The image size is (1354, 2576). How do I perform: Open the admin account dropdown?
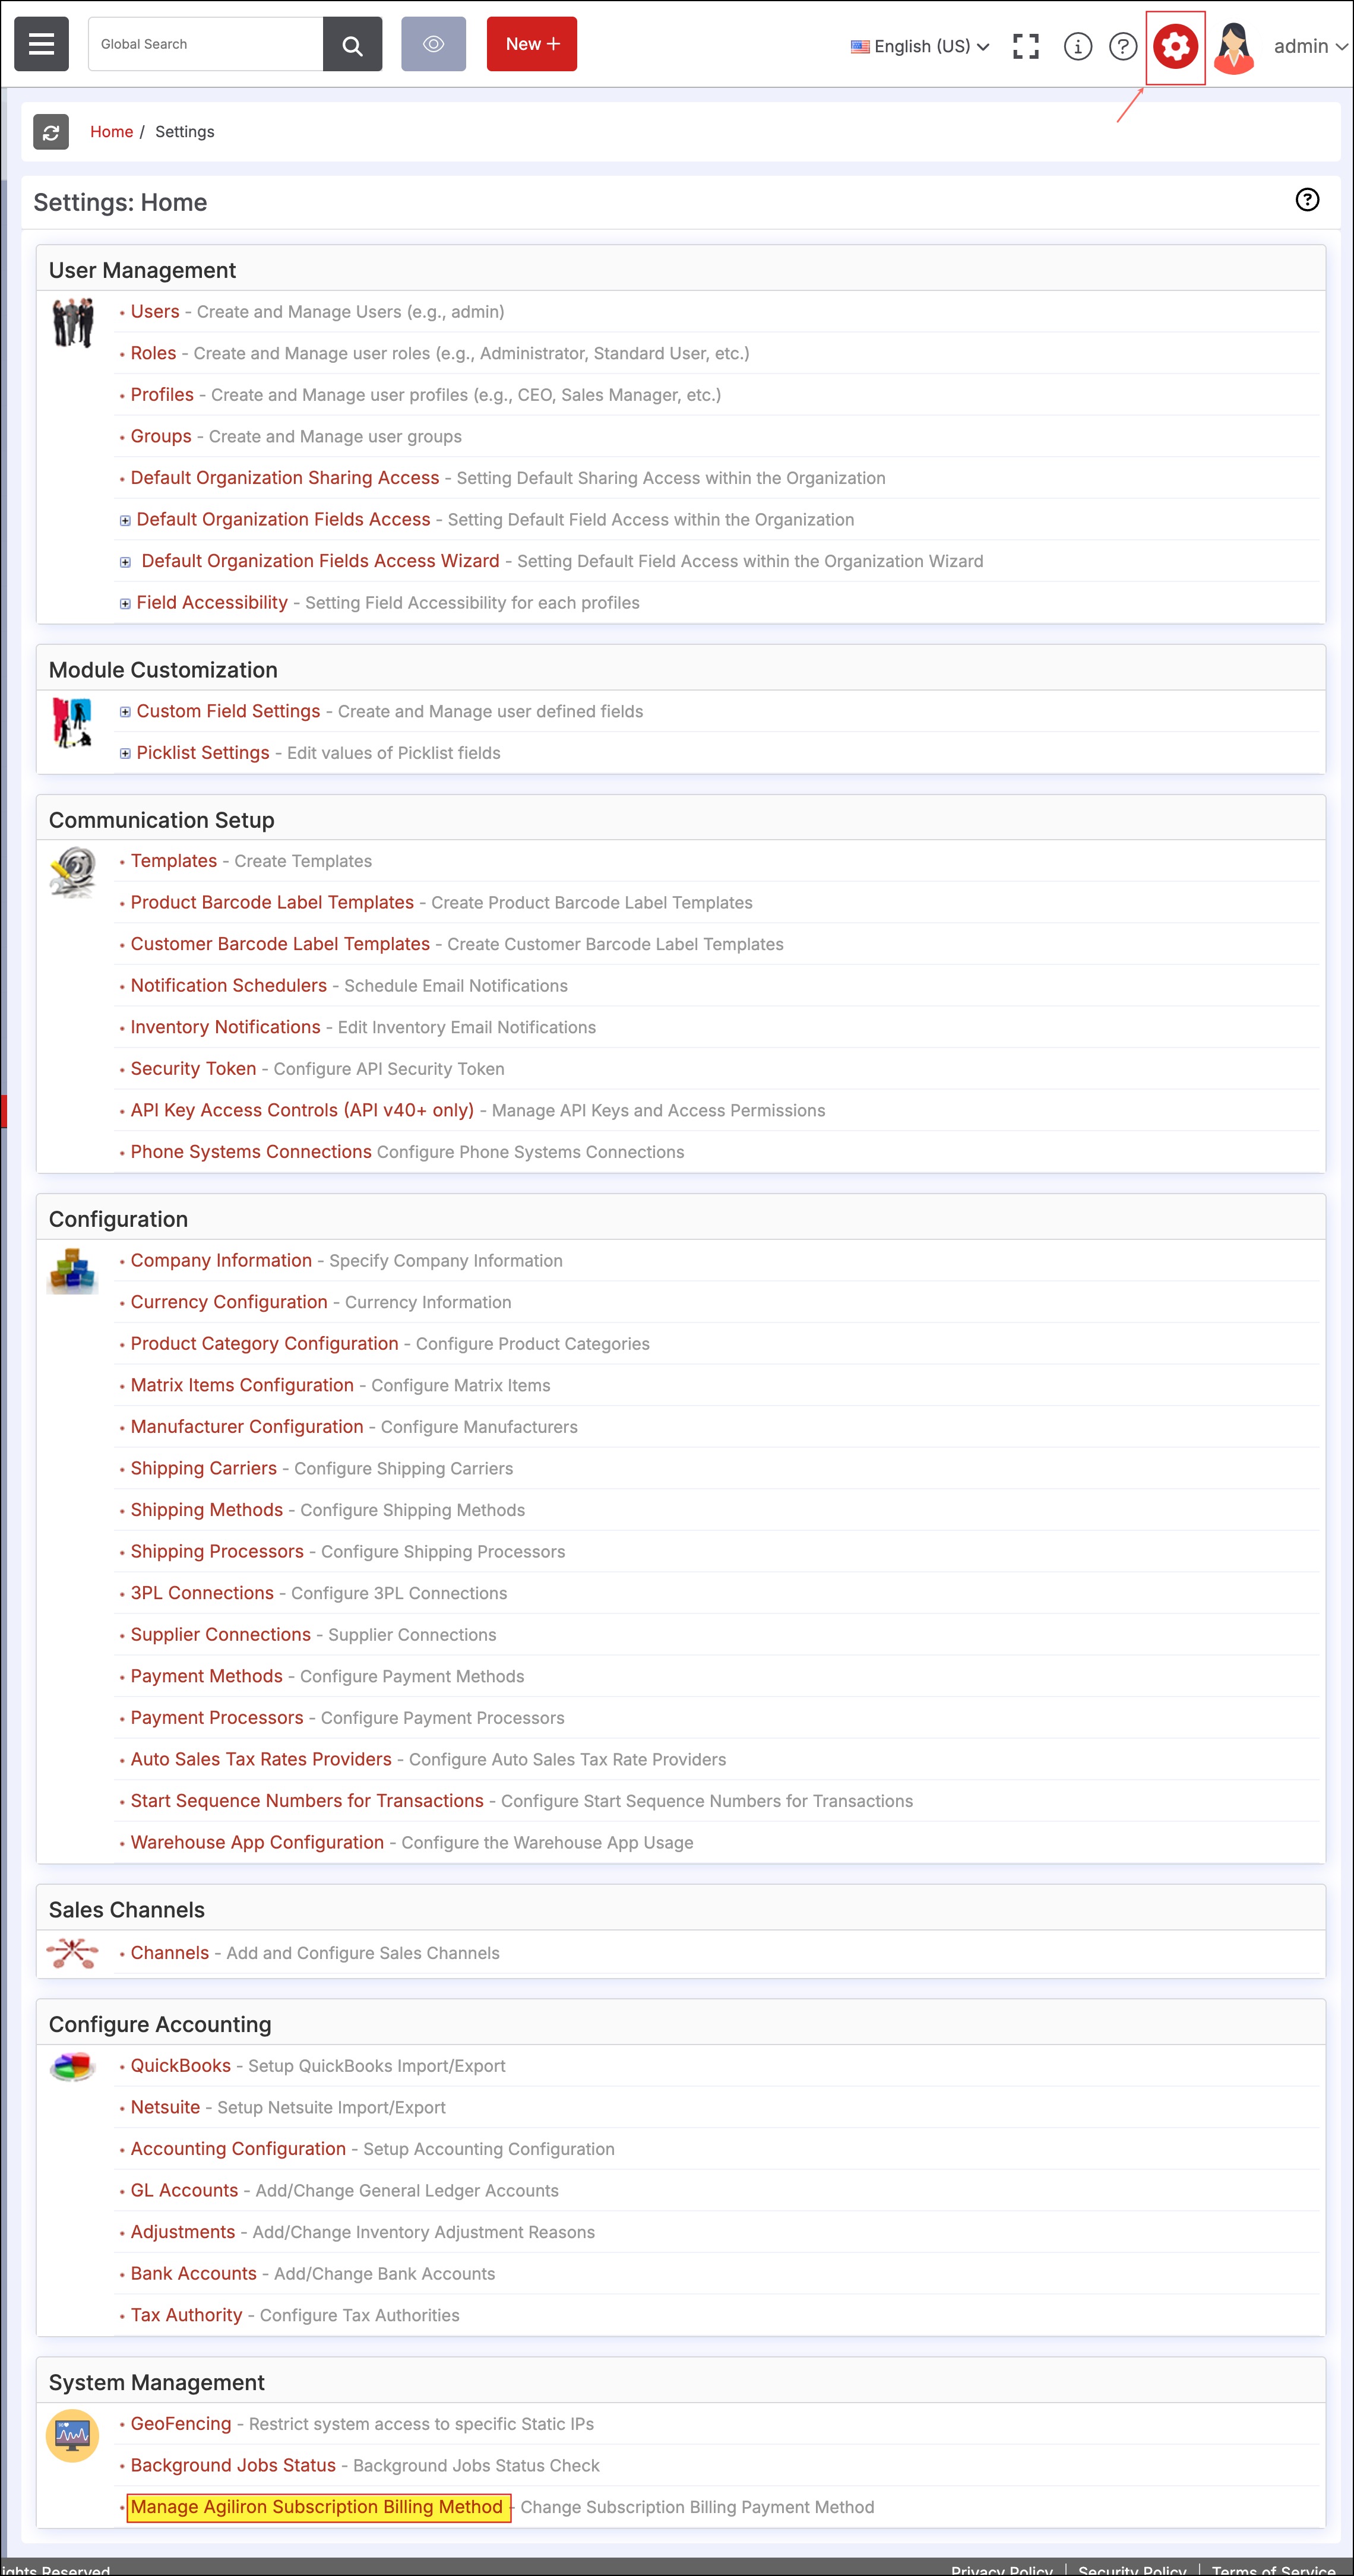1309,46
